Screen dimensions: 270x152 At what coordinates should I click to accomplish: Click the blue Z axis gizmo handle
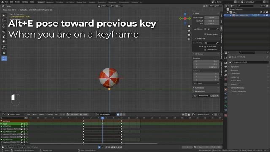(x=185, y=14)
